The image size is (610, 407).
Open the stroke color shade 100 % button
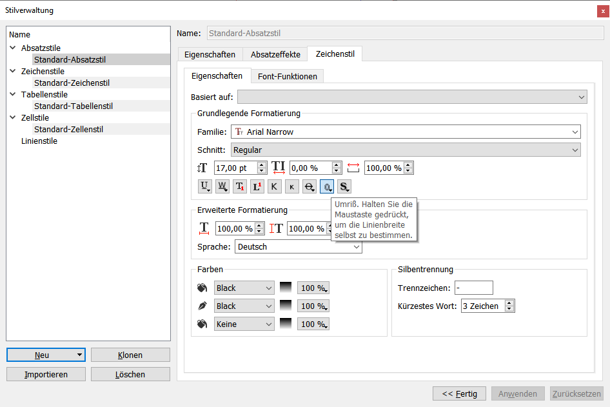tap(313, 306)
